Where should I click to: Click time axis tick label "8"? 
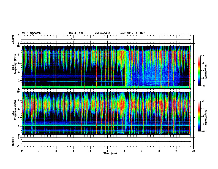click(x=159, y=151)
